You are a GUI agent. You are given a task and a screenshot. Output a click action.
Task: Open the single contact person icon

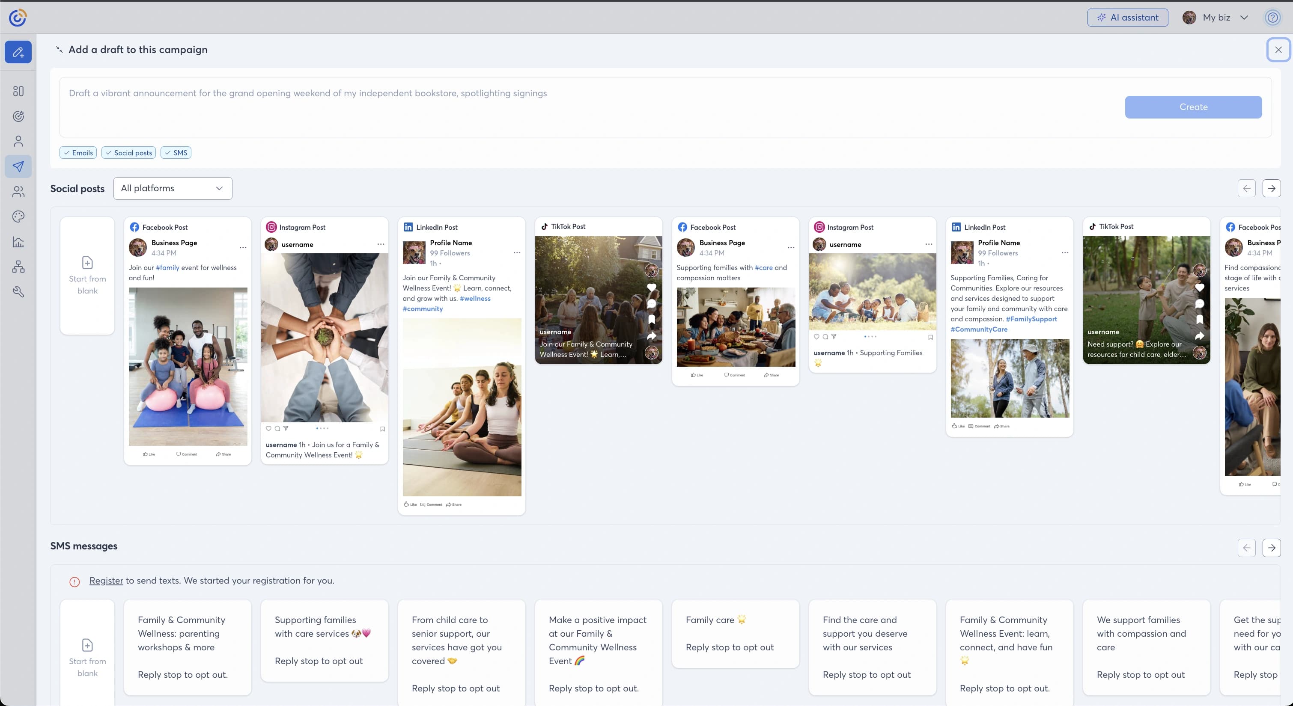[x=18, y=141]
